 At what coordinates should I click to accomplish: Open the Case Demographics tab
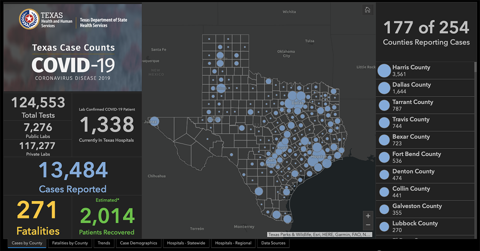(138, 243)
